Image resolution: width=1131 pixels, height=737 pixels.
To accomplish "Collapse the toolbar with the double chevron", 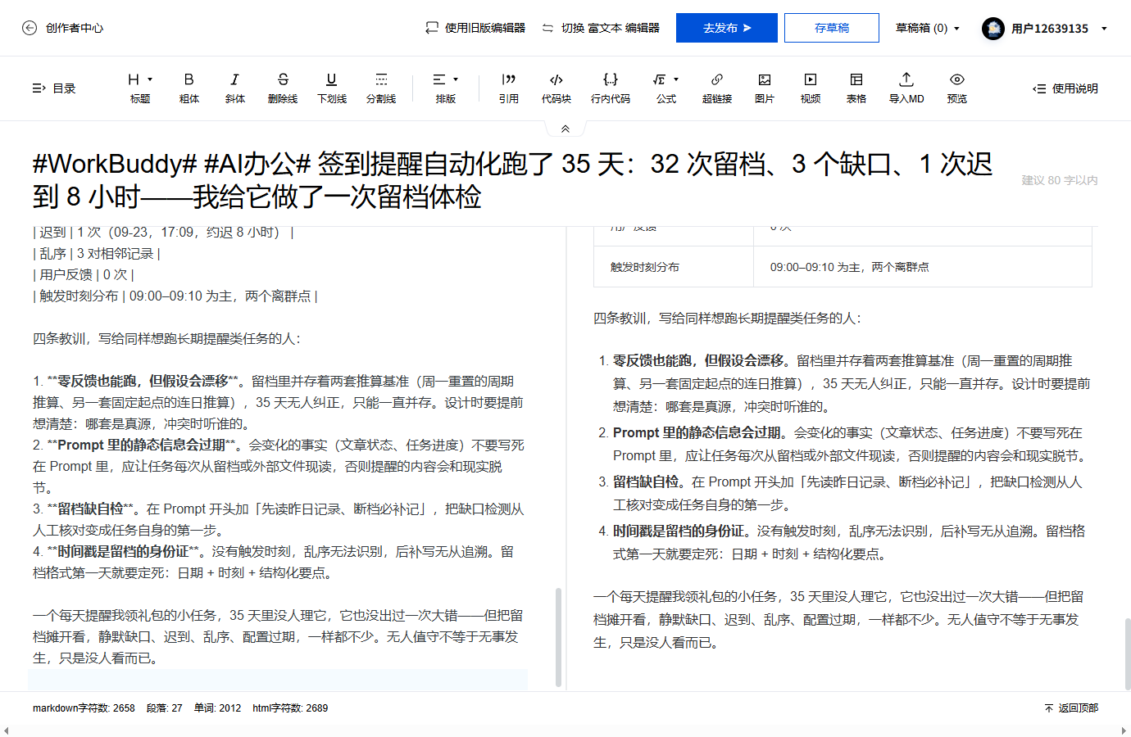I will point(565,129).
